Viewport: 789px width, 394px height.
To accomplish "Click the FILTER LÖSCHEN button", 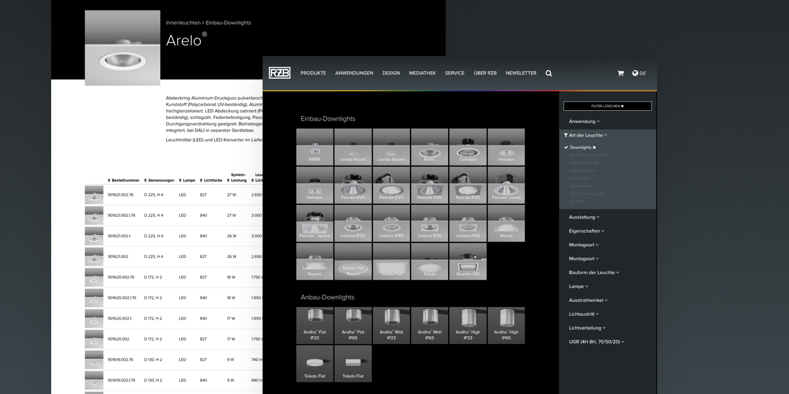I will [607, 106].
